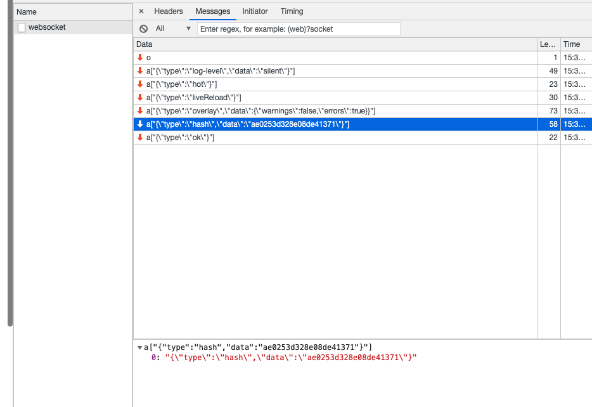This screenshot has height=407, width=592.
Task: Collapse the parsed message tree triangle
Action: 139,347
